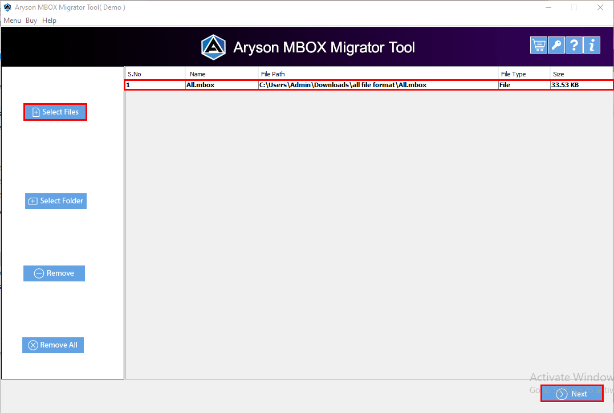Click the Remove All button

tap(53, 345)
